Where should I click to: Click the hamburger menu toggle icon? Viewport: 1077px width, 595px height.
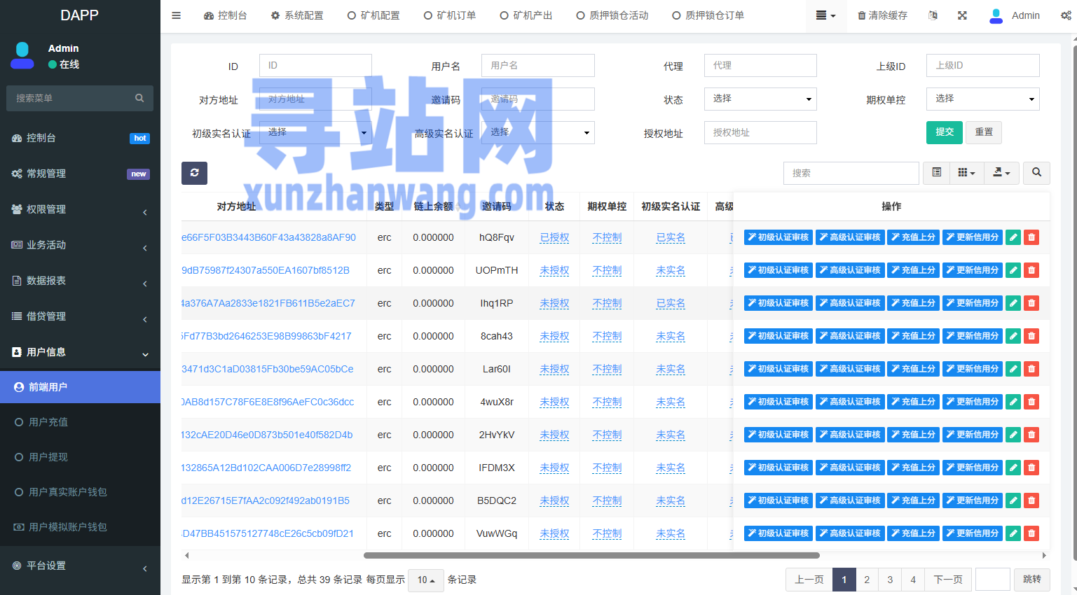pos(177,15)
